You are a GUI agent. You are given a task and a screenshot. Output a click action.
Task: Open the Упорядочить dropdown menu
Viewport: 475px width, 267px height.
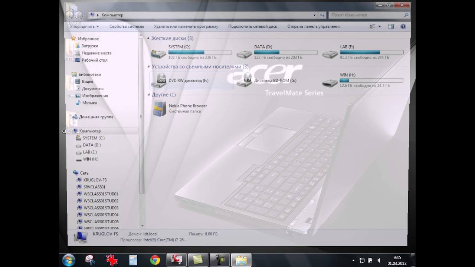(x=85, y=26)
